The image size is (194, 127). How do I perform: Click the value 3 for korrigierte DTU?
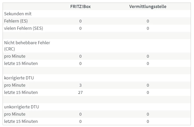[x=80, y=85]
